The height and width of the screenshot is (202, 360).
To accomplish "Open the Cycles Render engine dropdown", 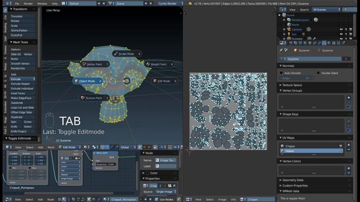I will click(x=171, y=3).
